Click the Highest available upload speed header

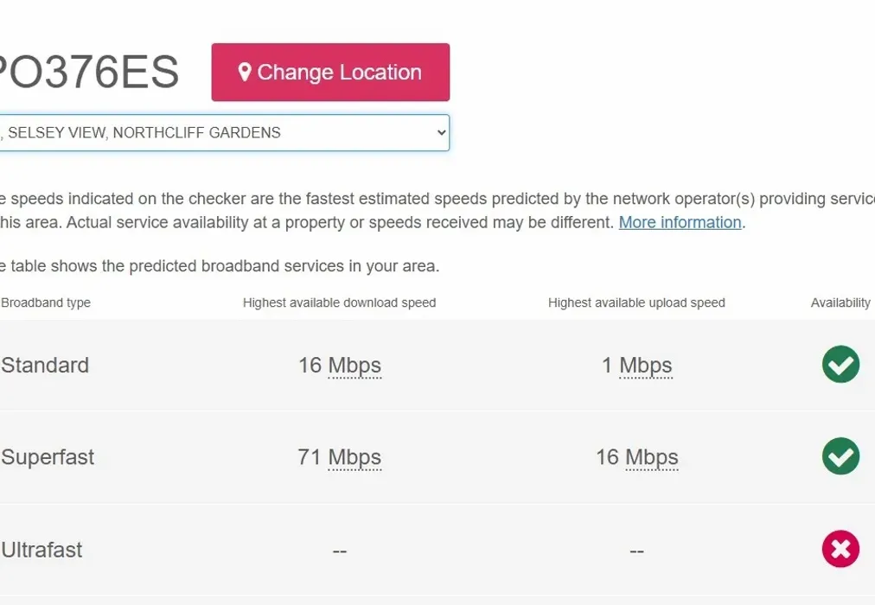636,302
